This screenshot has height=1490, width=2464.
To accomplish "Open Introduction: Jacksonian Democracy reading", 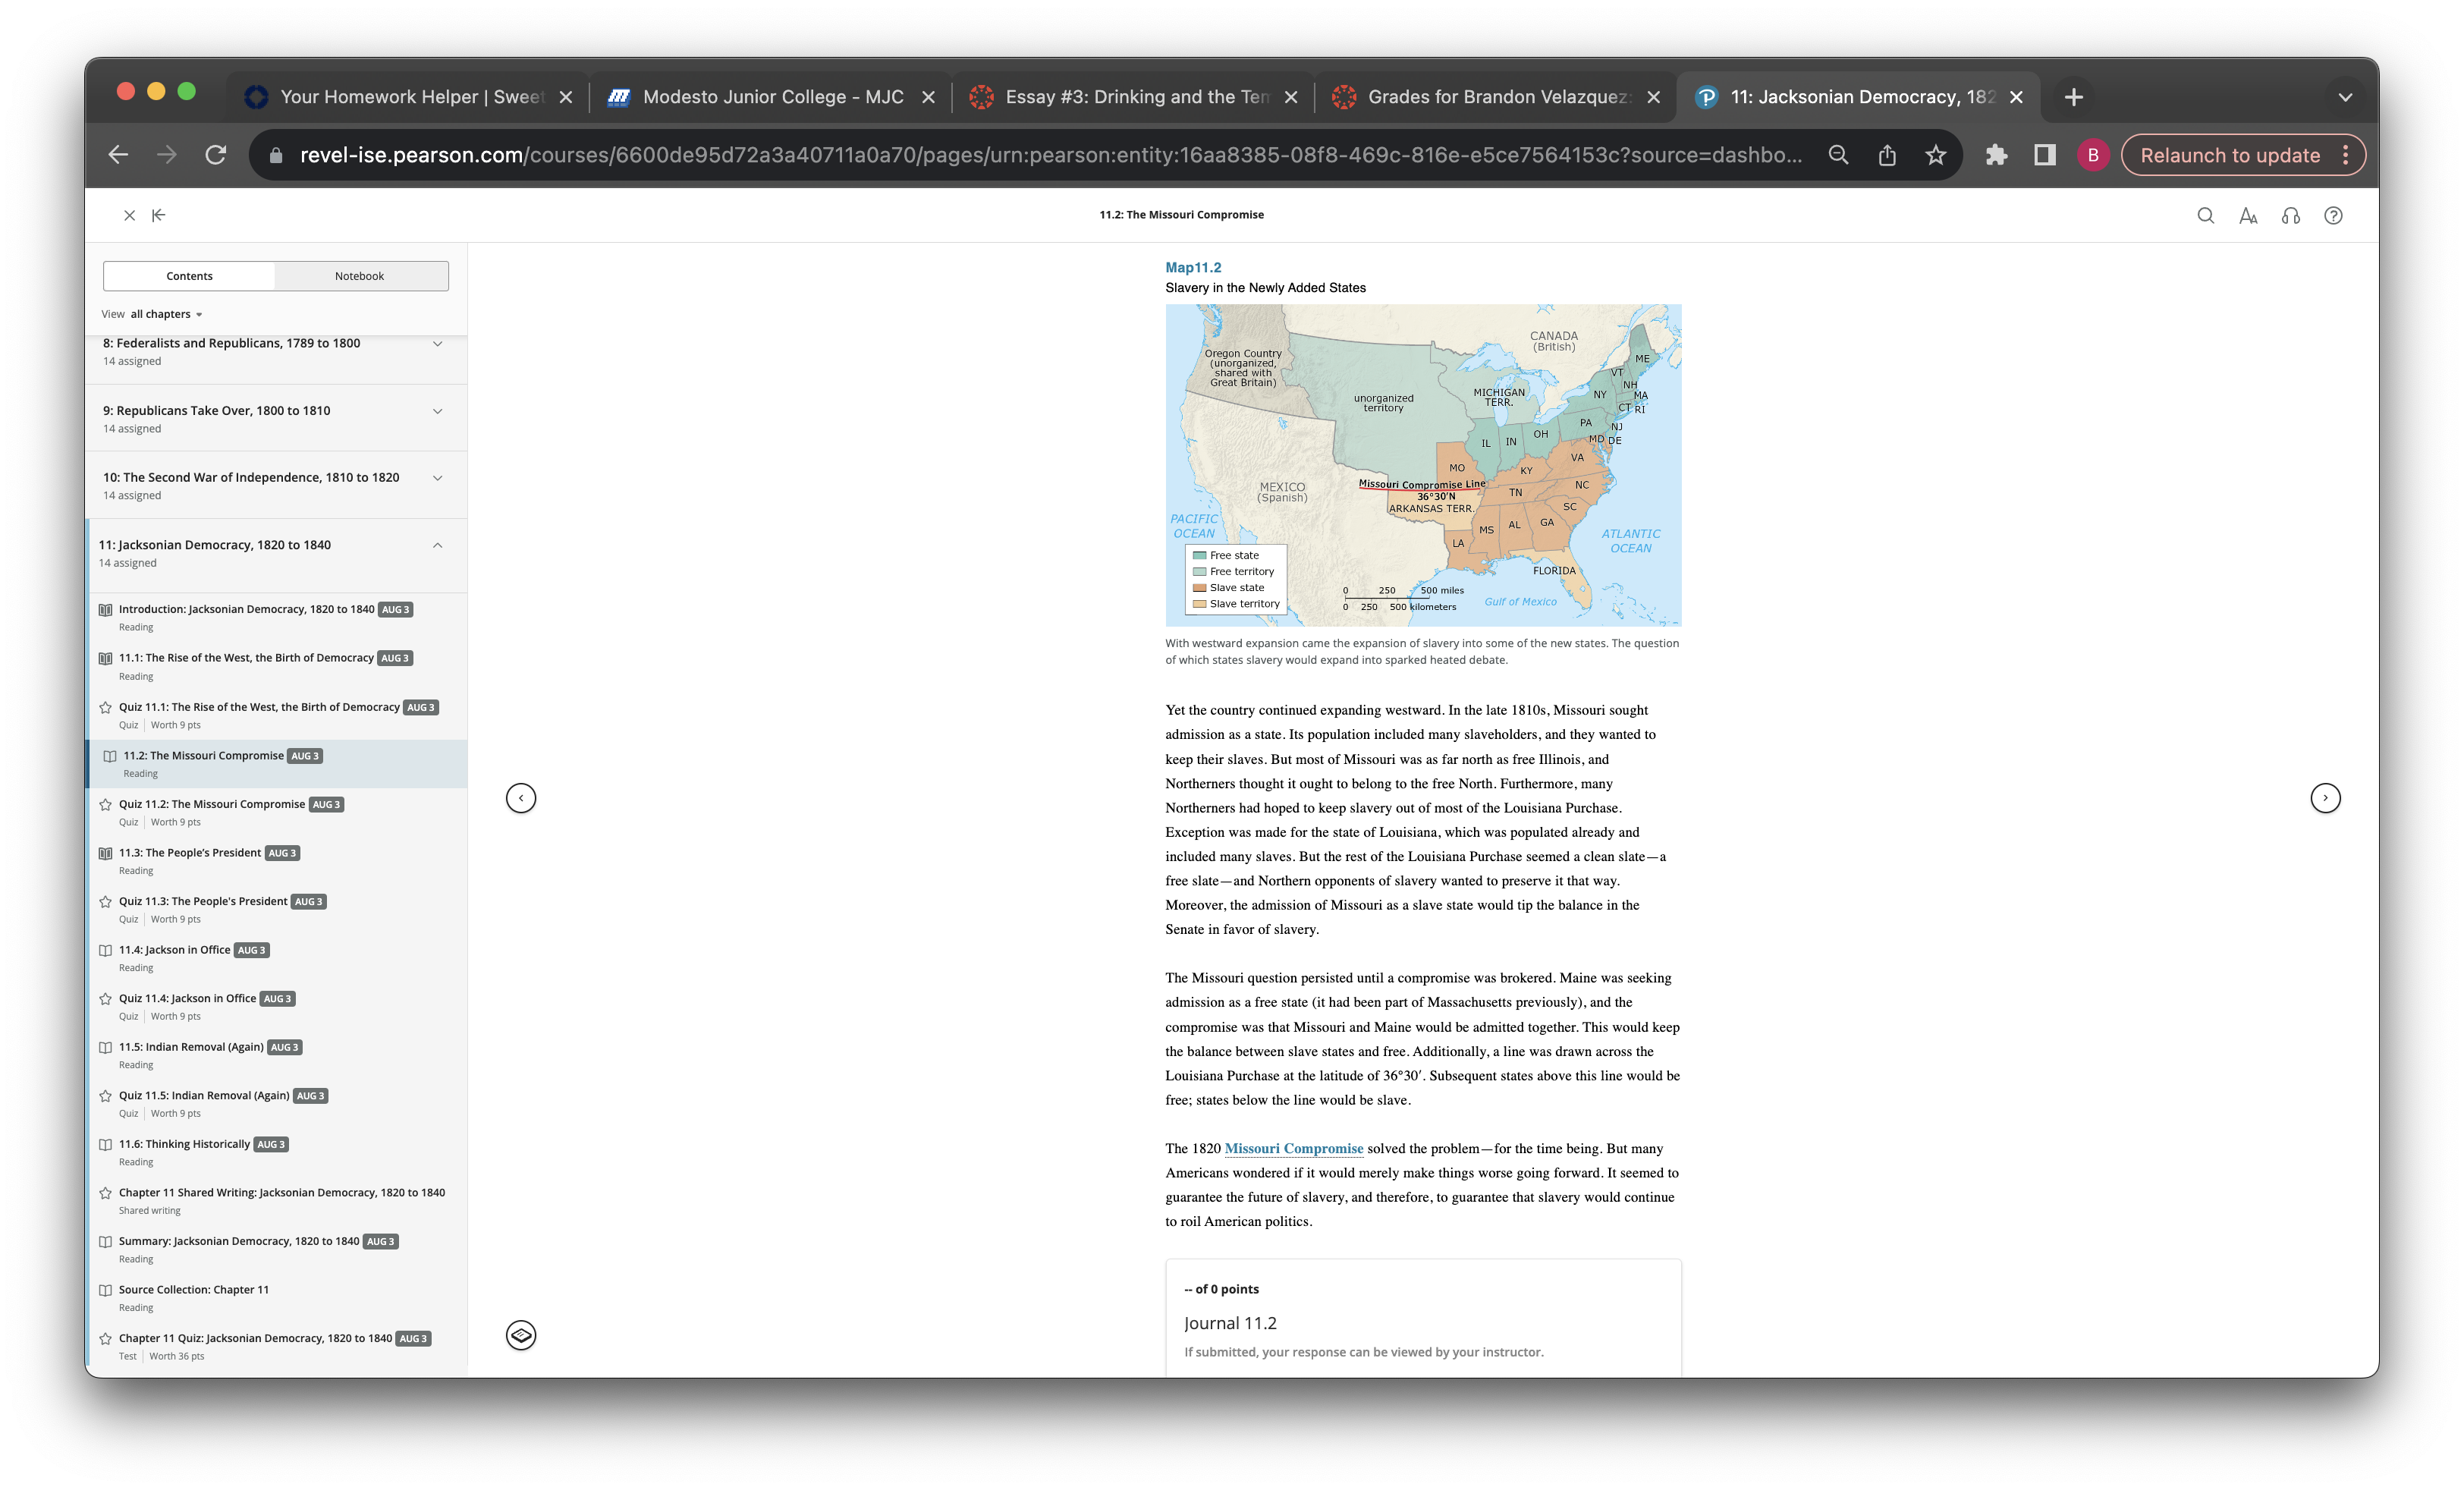I will coord(246,609).
